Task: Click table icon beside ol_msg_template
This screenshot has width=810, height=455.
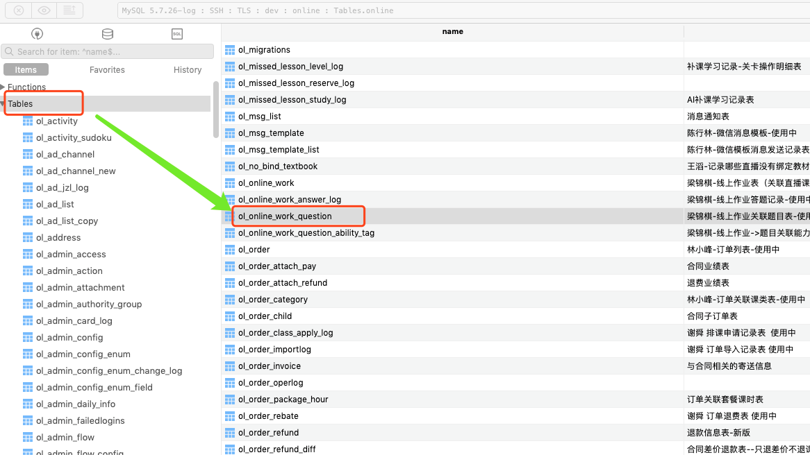Action: pyautogui.click(x=230, y=133)
